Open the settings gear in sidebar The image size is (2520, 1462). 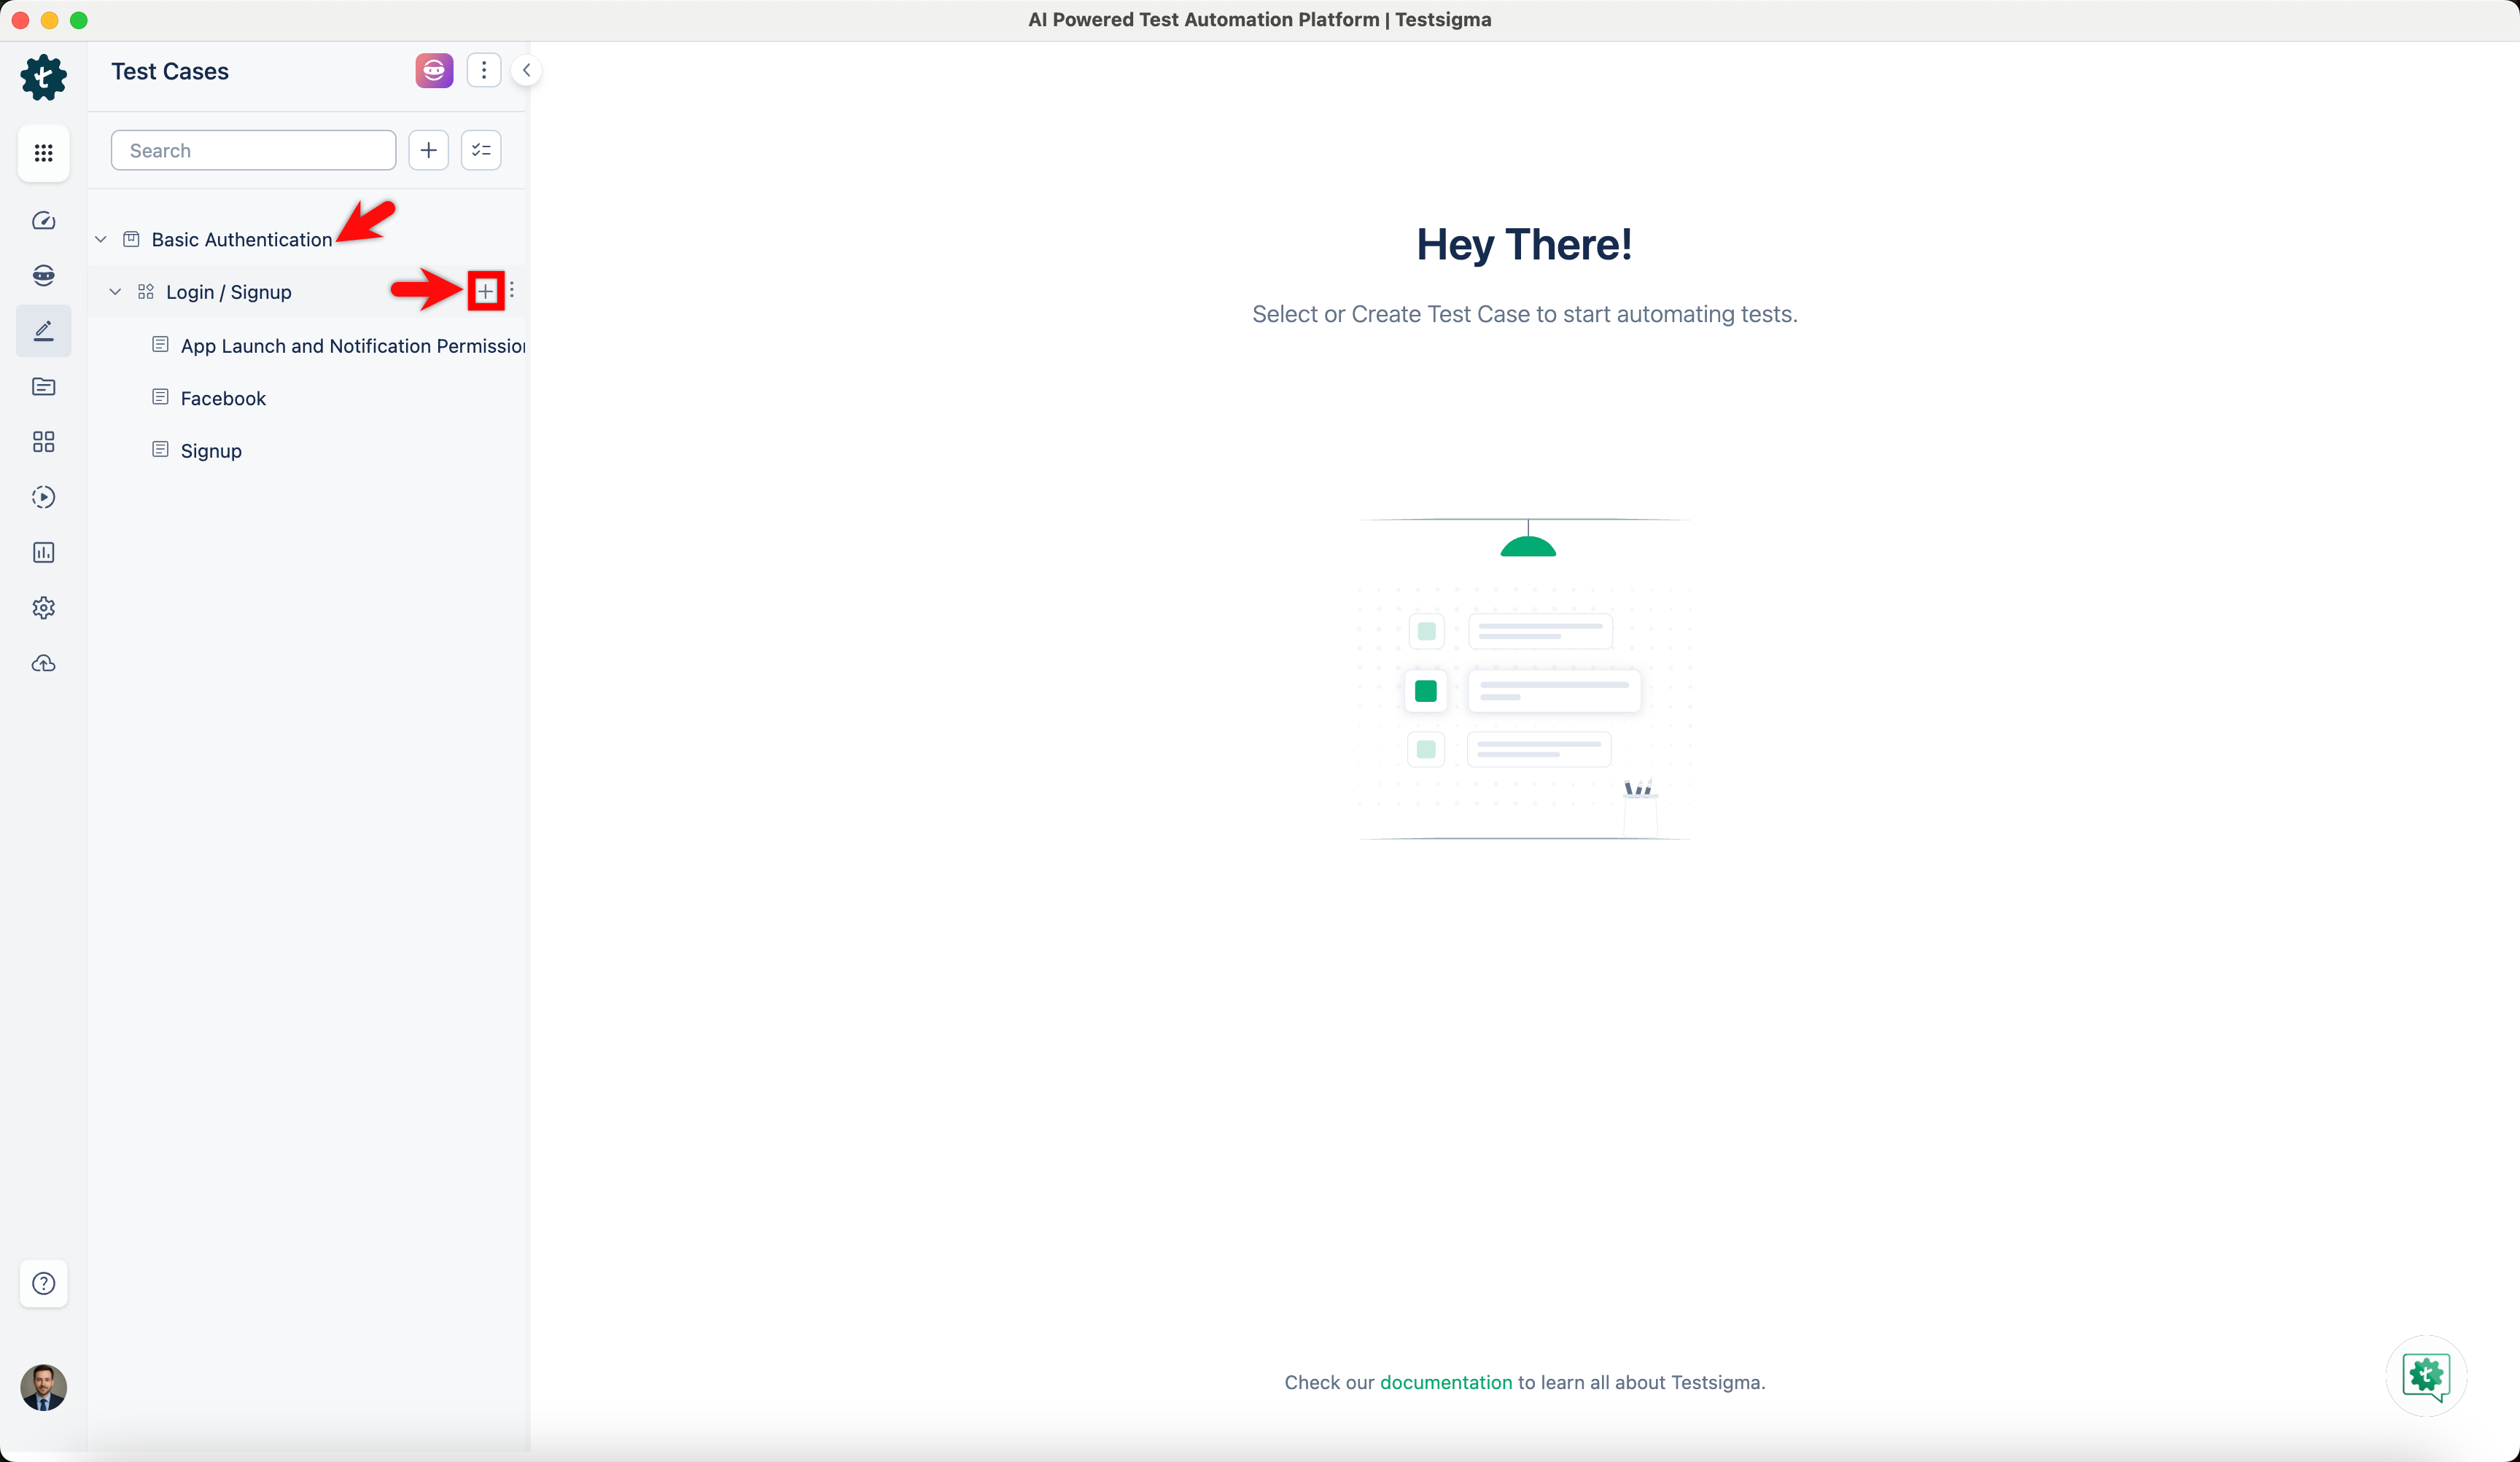click(x=43, y=608)
